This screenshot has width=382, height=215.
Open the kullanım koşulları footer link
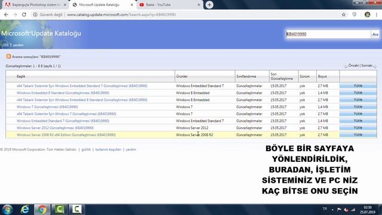(x=108, y=149)
